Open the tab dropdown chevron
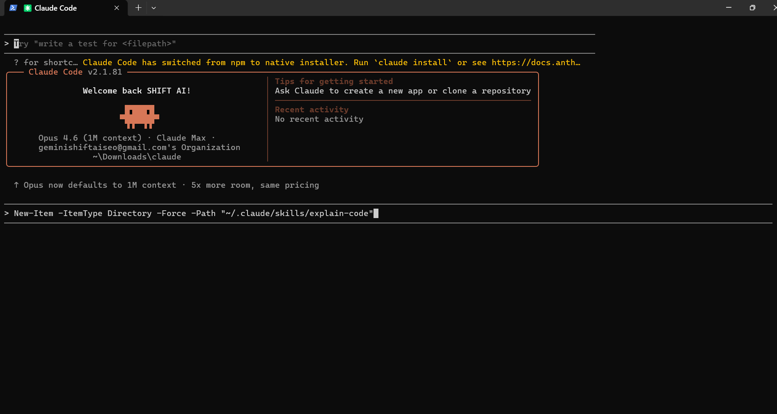 point(154,8)
